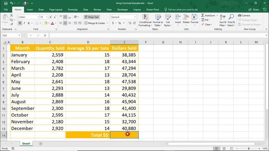The image size is (269, 151).
Task: Click the Insert cells icon
Action: [178, 17]
